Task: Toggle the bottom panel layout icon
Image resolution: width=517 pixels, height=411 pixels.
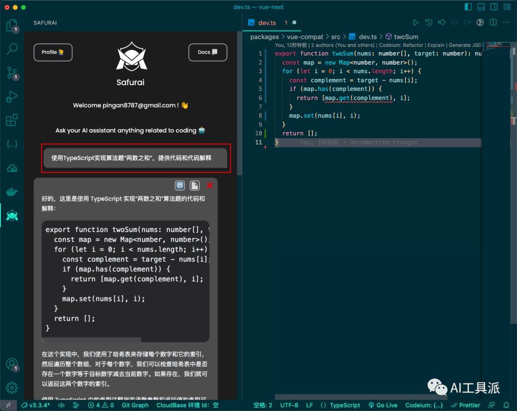Action: pyautogui.click(x=481, y=7)
